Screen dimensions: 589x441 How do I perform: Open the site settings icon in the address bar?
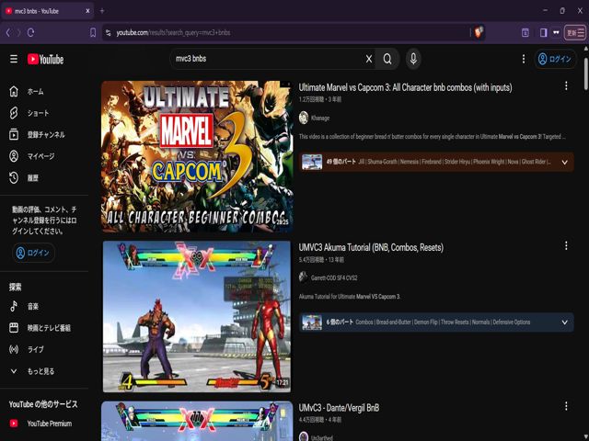point(109,33)
